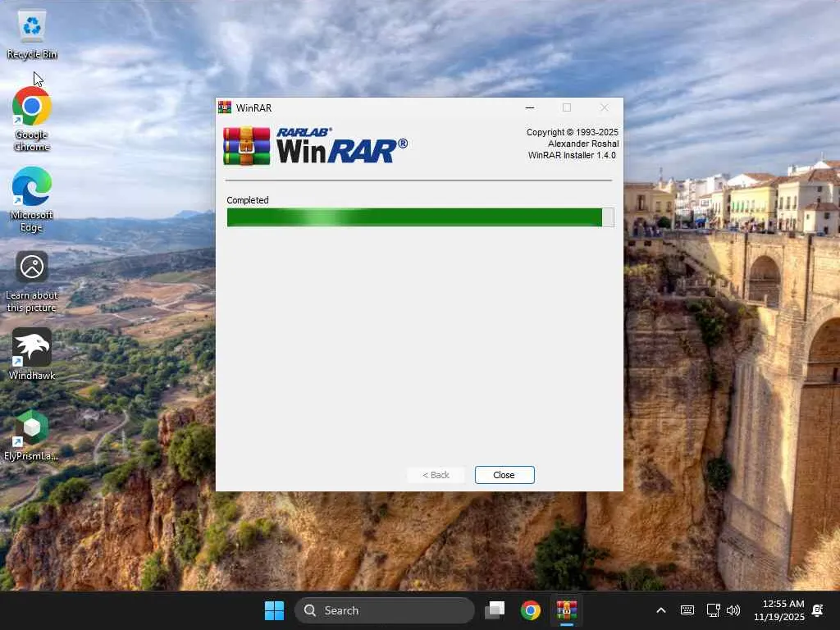Screen dimensions: 840x630
Task: Expand the system tray hidden icons chevron
Action: (661, 610)
